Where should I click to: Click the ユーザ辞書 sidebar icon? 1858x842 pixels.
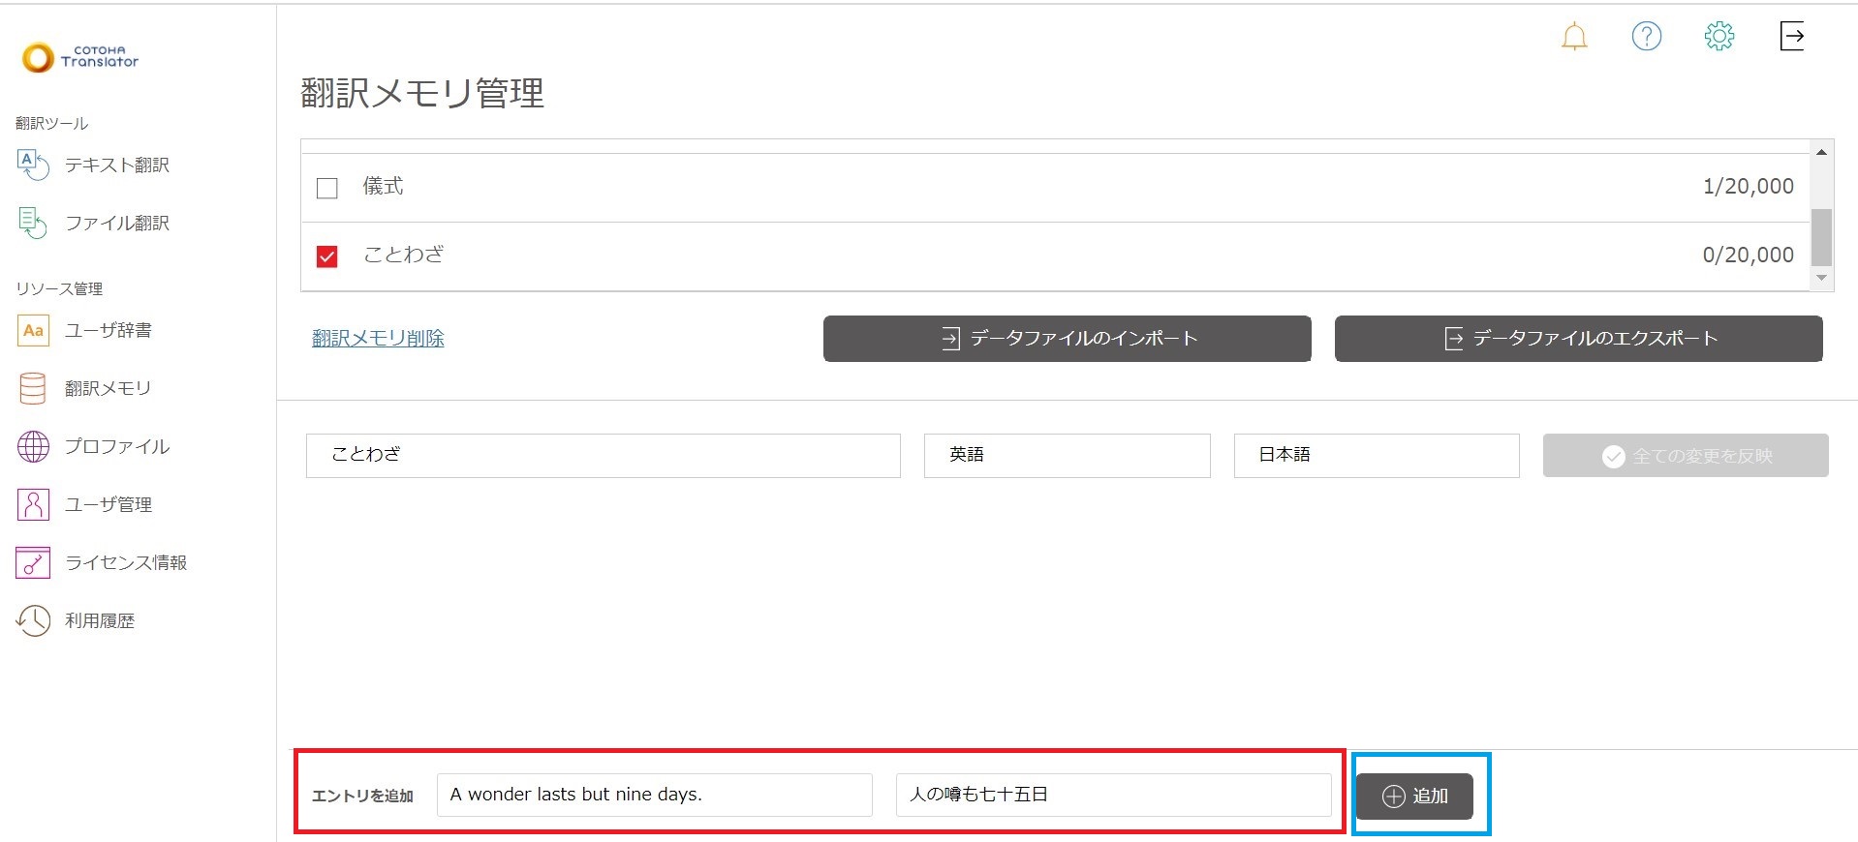33,331
